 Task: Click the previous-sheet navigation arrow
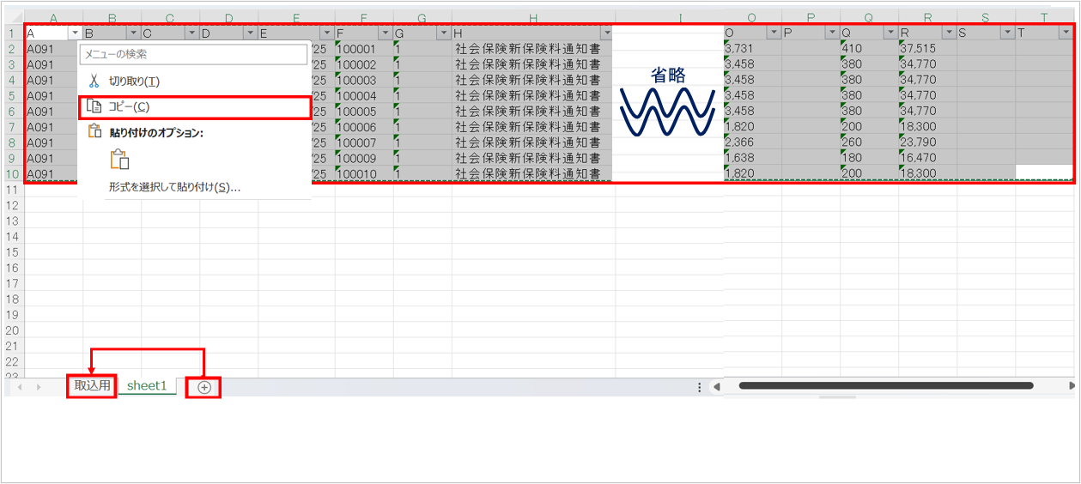[19, 387]
